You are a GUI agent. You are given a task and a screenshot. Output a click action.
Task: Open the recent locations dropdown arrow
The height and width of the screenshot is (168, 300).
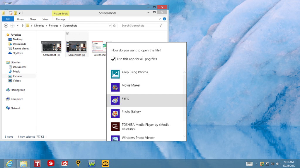[x=18, y=26]
